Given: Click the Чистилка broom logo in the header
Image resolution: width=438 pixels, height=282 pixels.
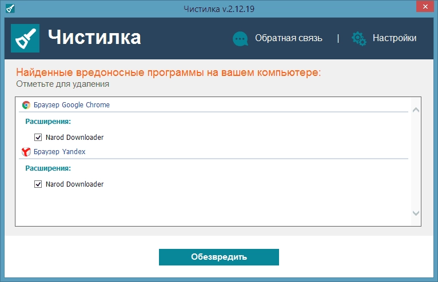Looking at the screenshot, I should pyautogui.click(x=25, y=38).
